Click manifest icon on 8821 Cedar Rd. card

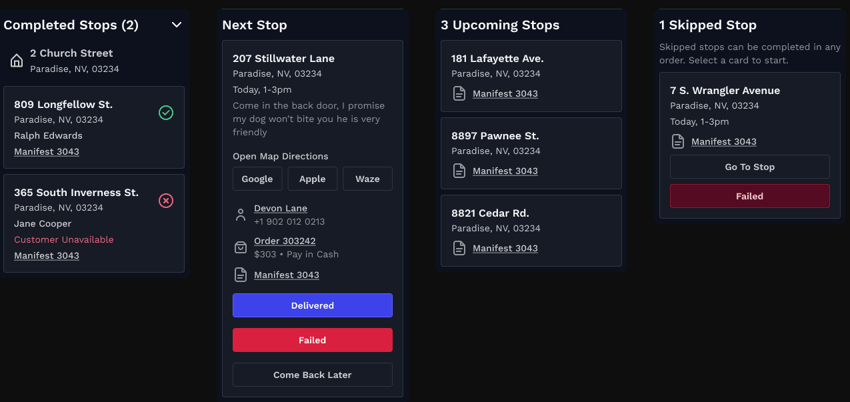pos(459,248)
